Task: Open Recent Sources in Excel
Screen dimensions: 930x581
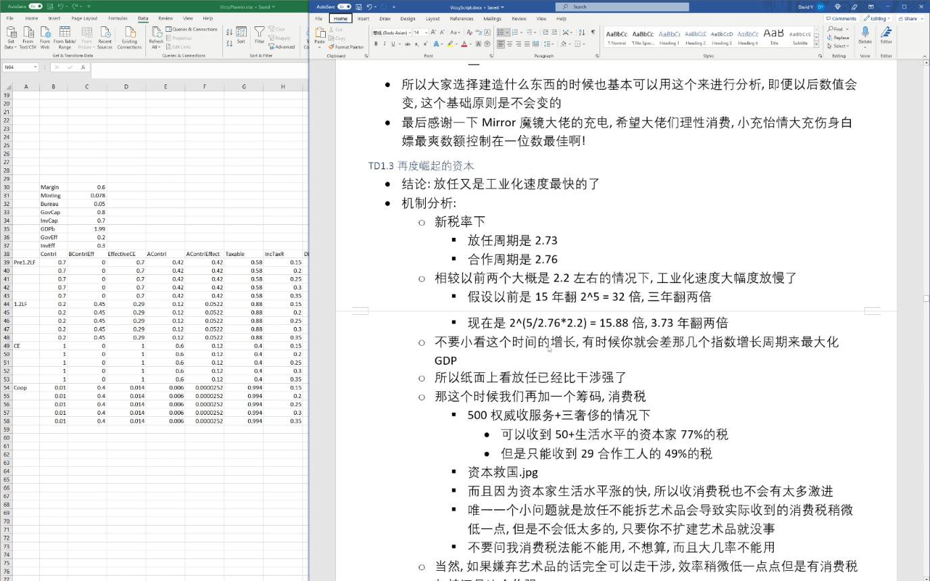Action: click(105, 38)
